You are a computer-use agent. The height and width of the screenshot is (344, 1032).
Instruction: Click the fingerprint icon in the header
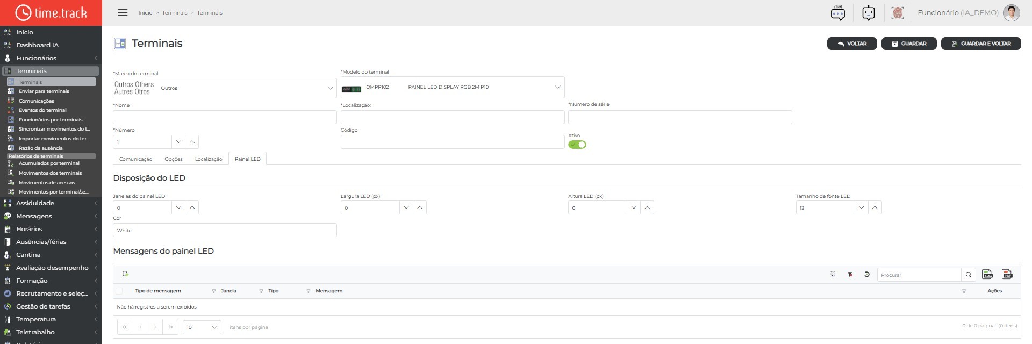(x=897, y=13)
